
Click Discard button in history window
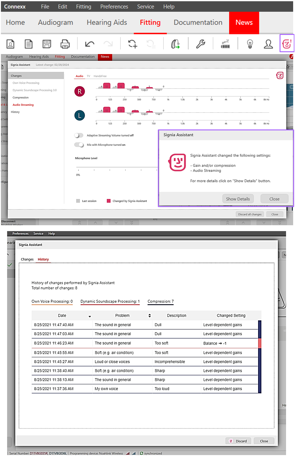(x=238, y=441)
